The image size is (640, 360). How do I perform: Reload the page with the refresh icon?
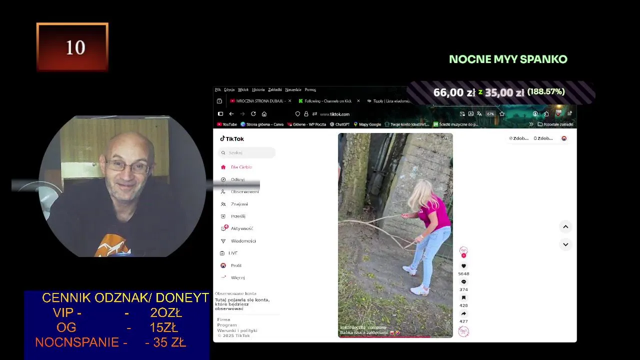[253, 114]
